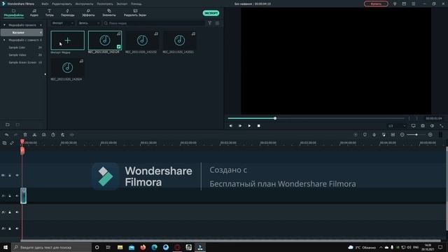The height and width of the screenshot is (252, 448).
Task: Play the preview
Action: pos(249,126)
